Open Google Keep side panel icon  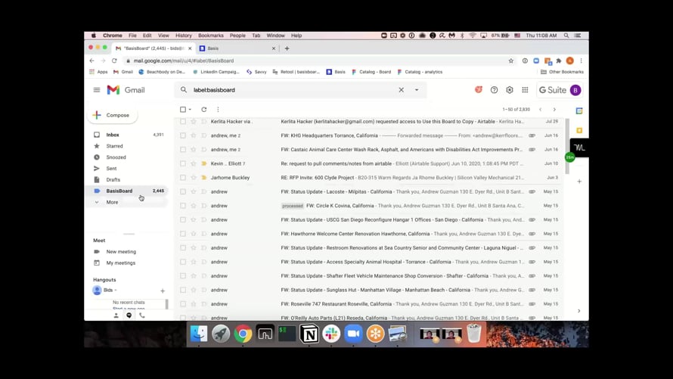point(579,130)
